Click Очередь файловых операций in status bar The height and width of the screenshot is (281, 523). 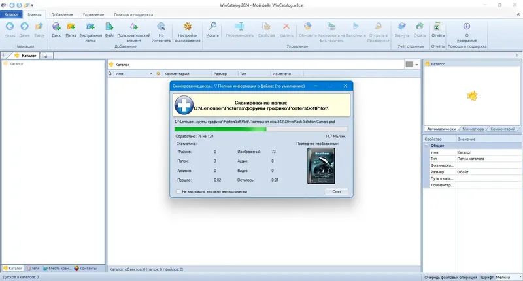click(x=450, y=277)
